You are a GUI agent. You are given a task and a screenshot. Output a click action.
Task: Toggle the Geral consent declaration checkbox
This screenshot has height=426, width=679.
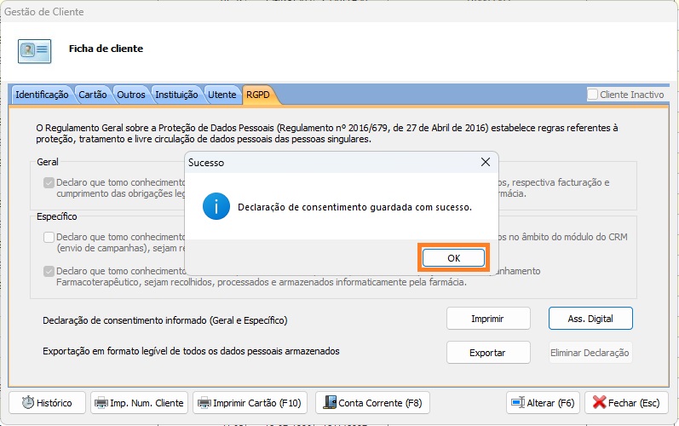coord(49,182)
